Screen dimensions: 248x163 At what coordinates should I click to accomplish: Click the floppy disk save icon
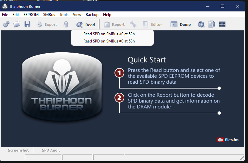coord(27,24)
